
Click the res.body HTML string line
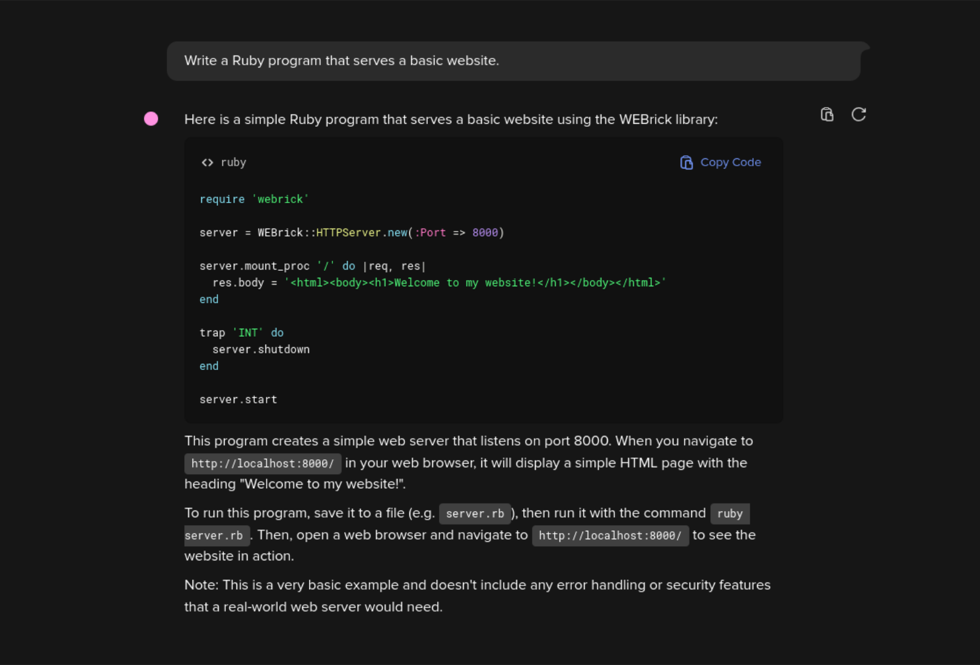pos(439,283)
